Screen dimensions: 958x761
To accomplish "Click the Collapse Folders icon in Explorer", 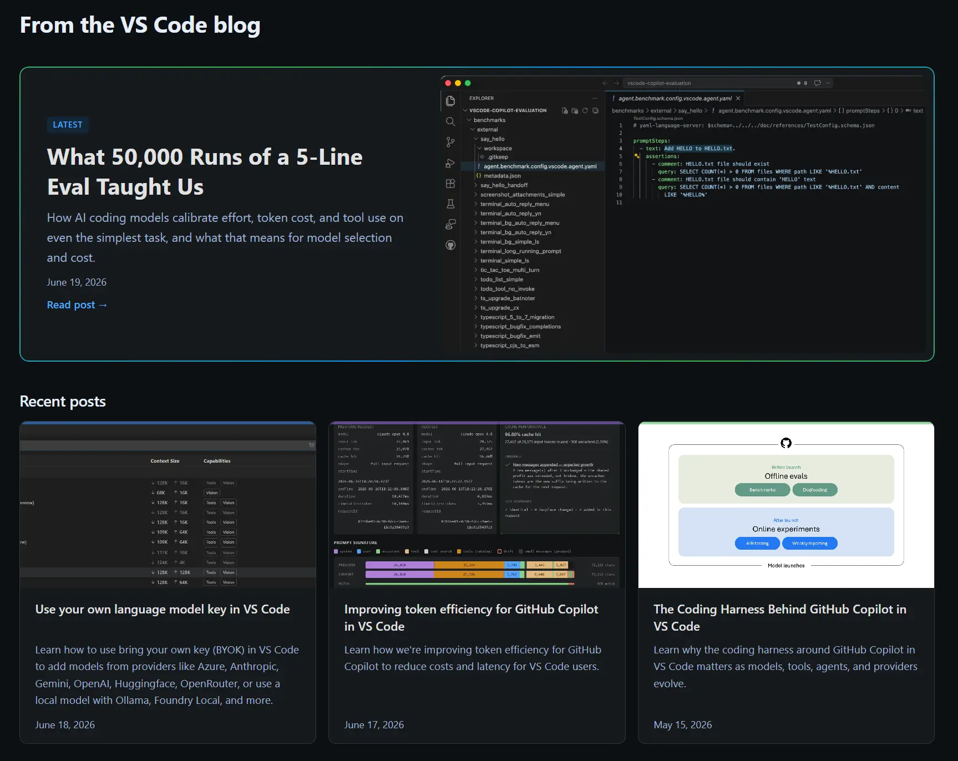I will 595,110.
